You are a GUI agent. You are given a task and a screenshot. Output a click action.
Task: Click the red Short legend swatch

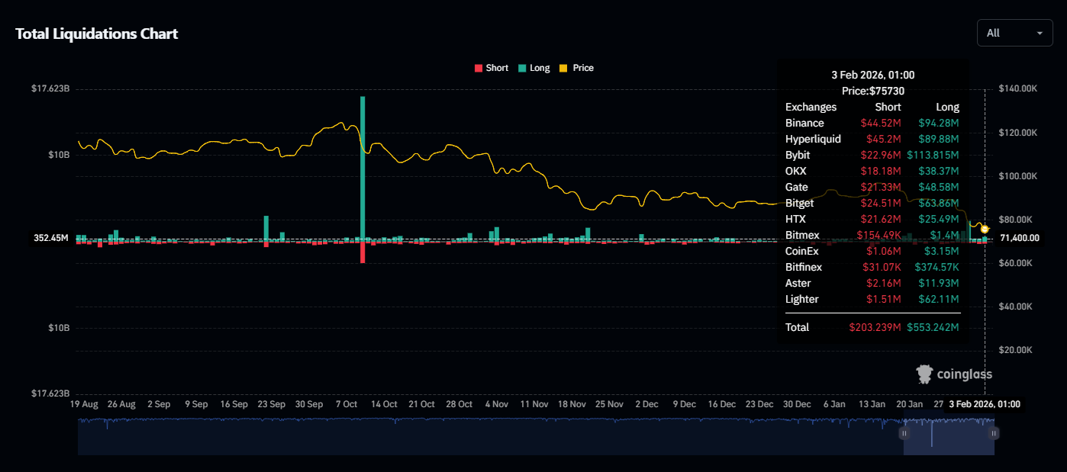479,68
